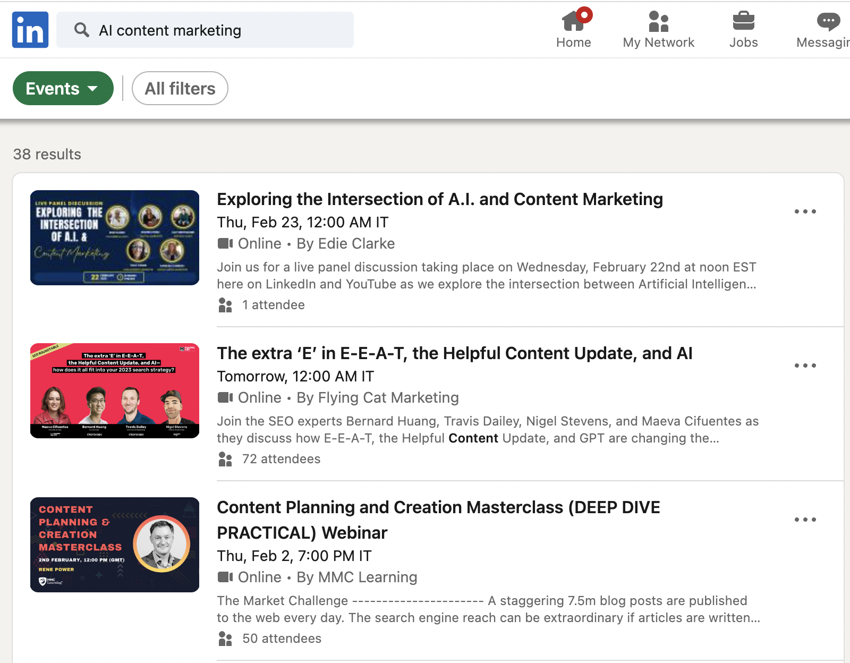Click the Online video icon on the Masterclass webinar
This screenshot has height=663, width=850.
225,577
